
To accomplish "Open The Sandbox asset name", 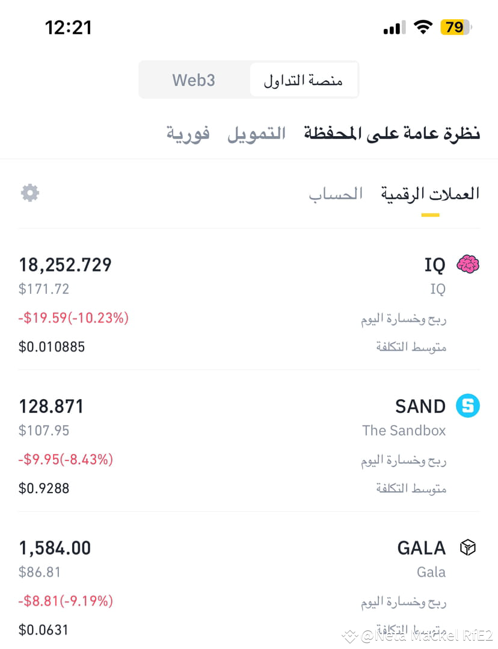I will click(404, 430).
